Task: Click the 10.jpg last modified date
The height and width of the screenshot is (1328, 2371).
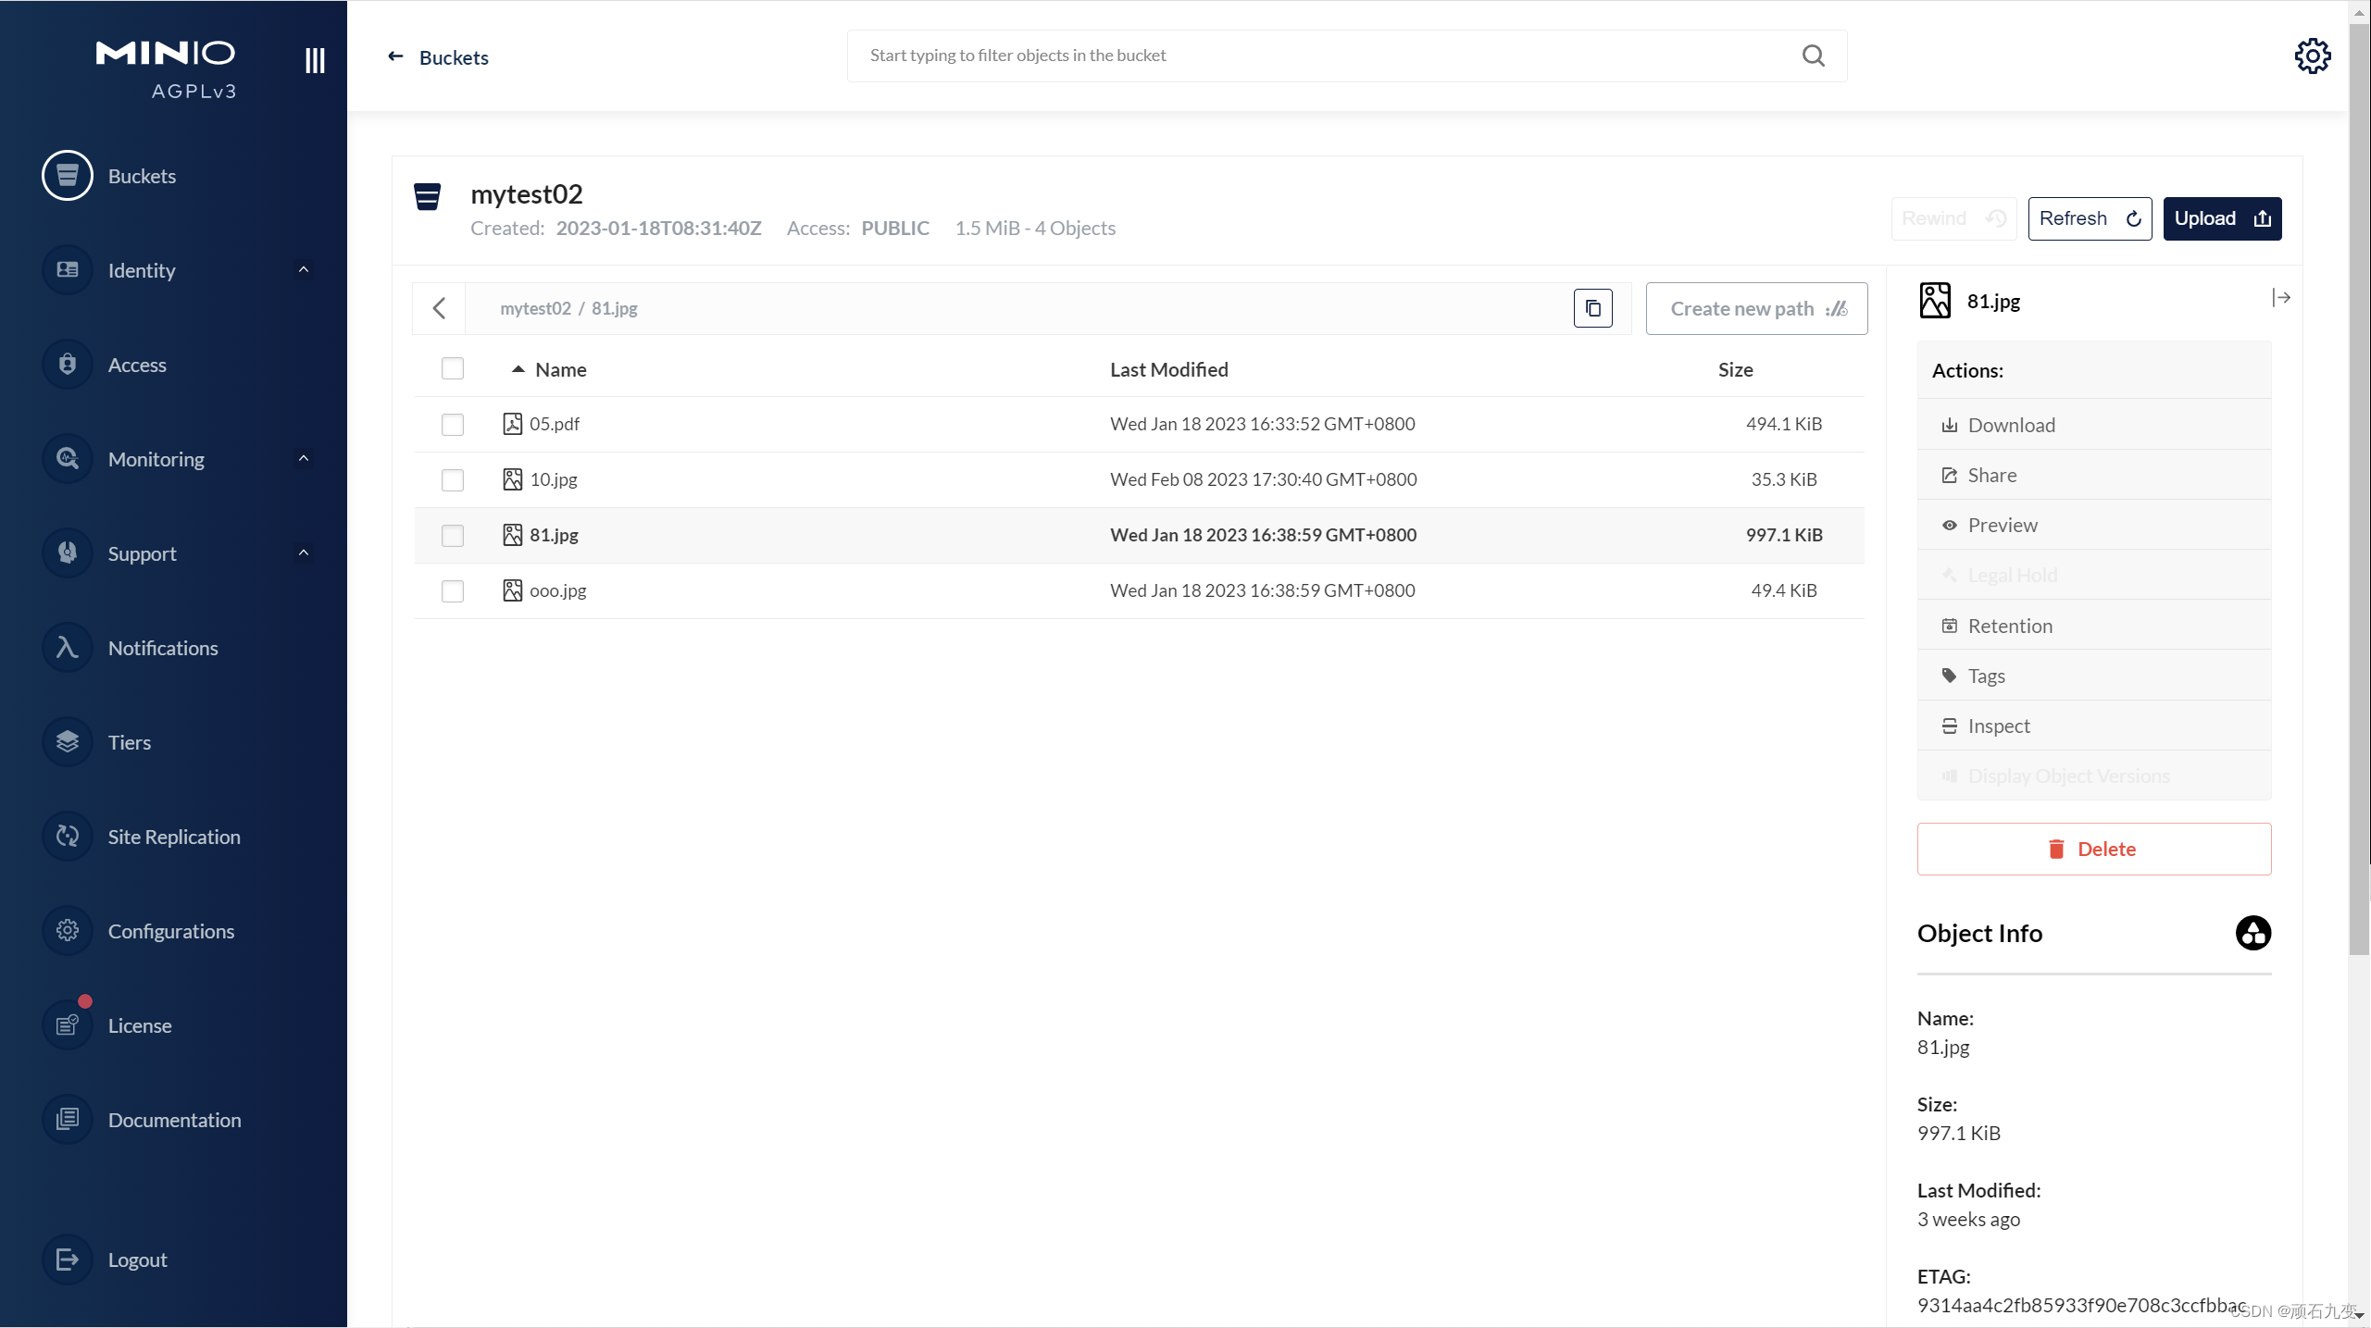Action: coord(1263,479)
